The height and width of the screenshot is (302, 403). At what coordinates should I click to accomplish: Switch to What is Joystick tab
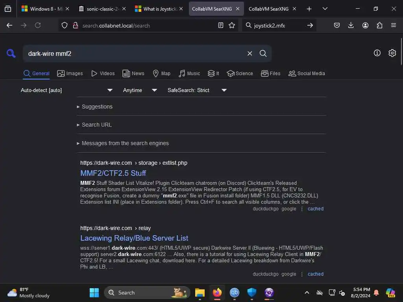[159, 9]
